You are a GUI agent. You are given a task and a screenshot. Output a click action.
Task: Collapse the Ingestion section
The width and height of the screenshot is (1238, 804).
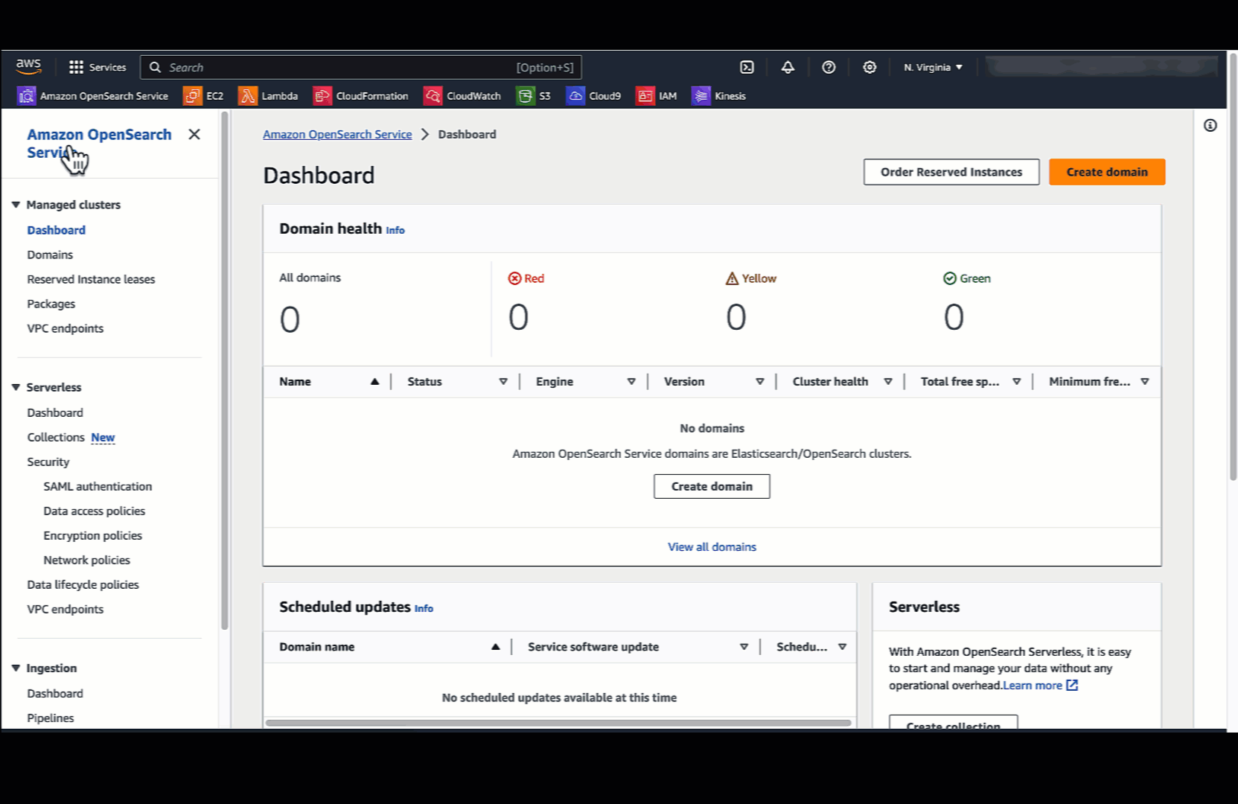click(x=16, y=668)
